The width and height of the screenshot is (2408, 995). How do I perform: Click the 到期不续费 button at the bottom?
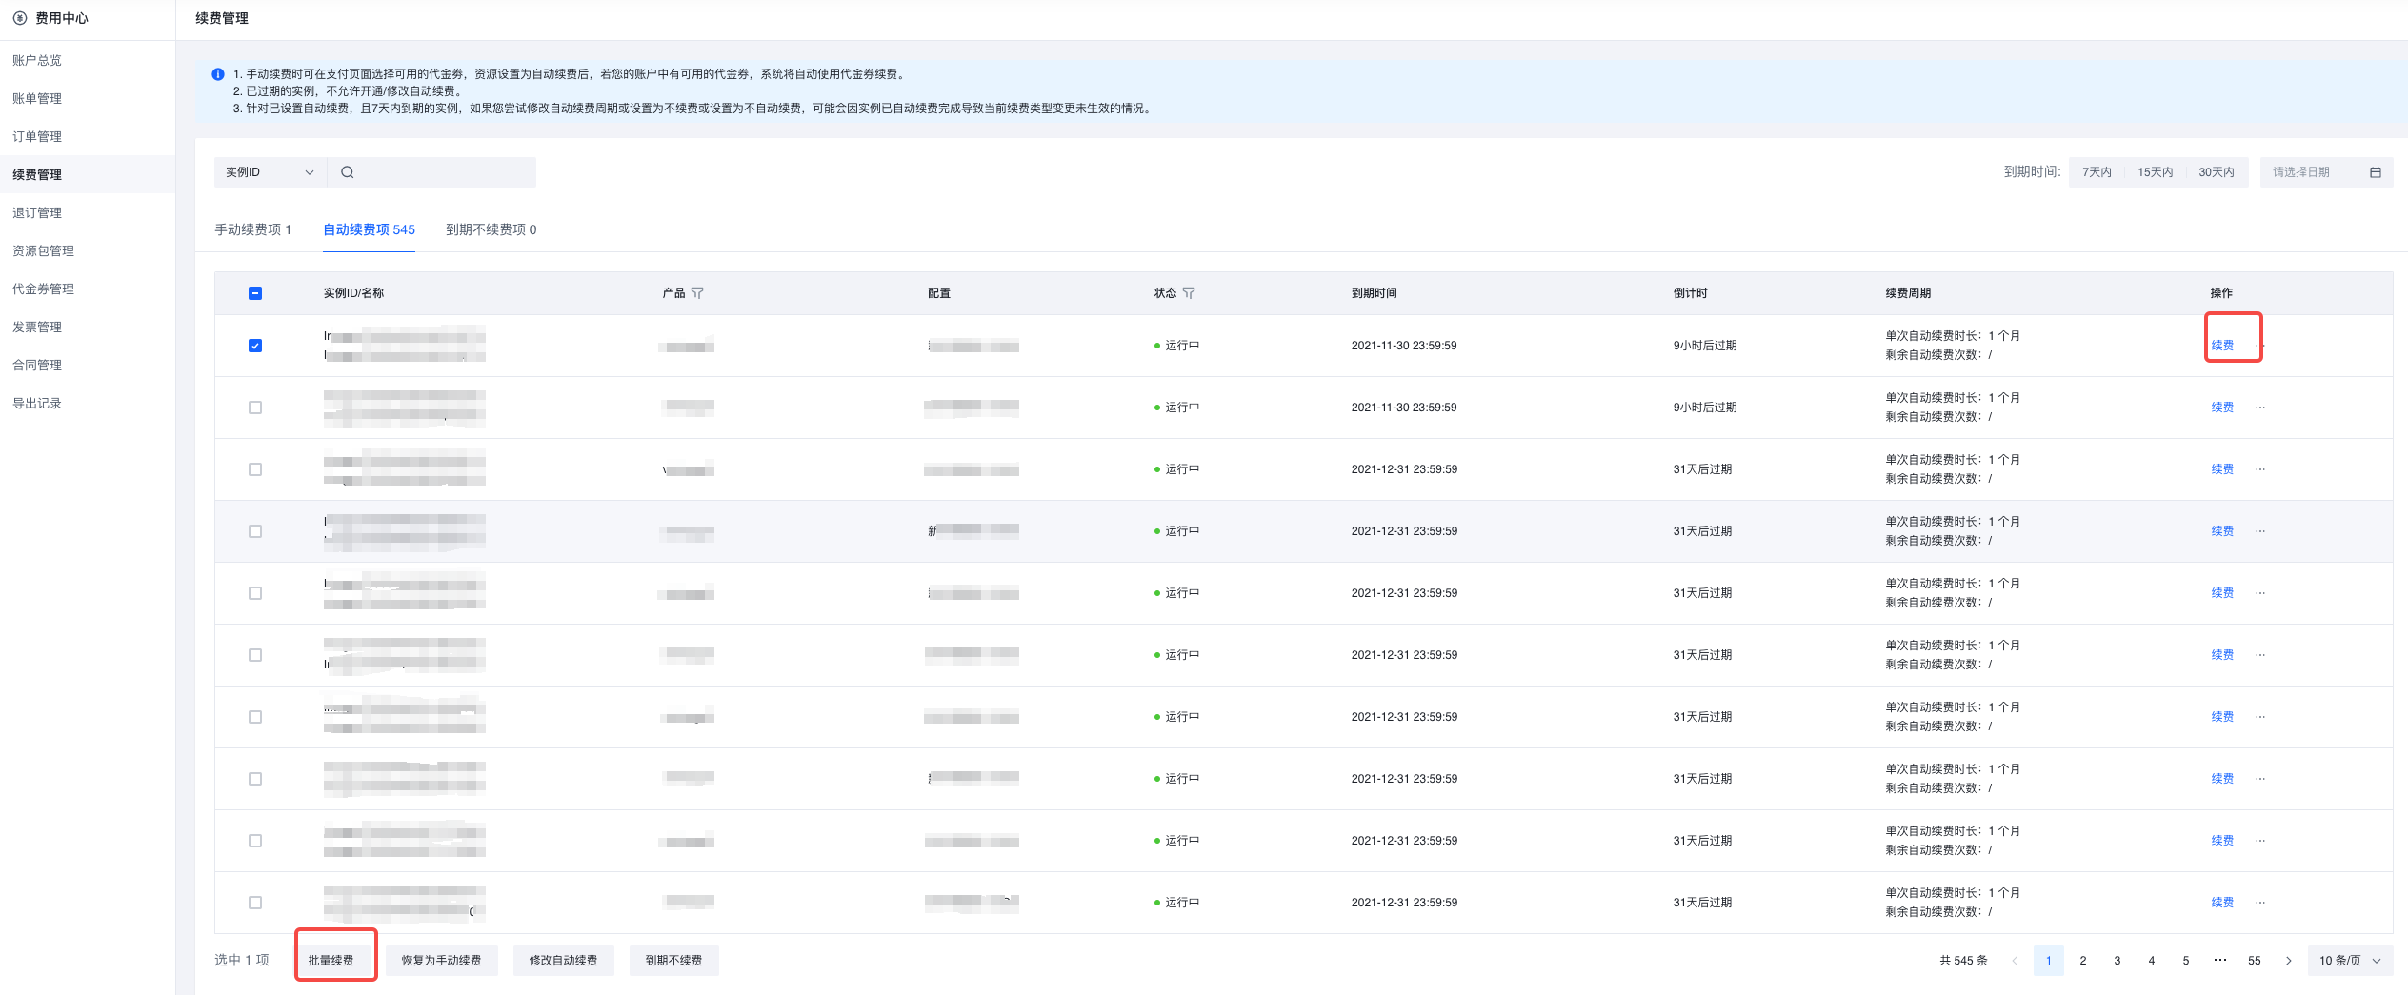tap(673, 961)
